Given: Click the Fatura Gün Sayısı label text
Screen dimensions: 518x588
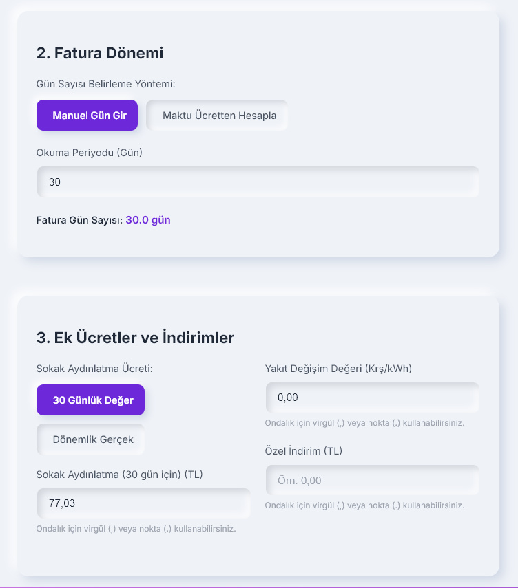Looking at the screenshot, I should tap(80, 220).
